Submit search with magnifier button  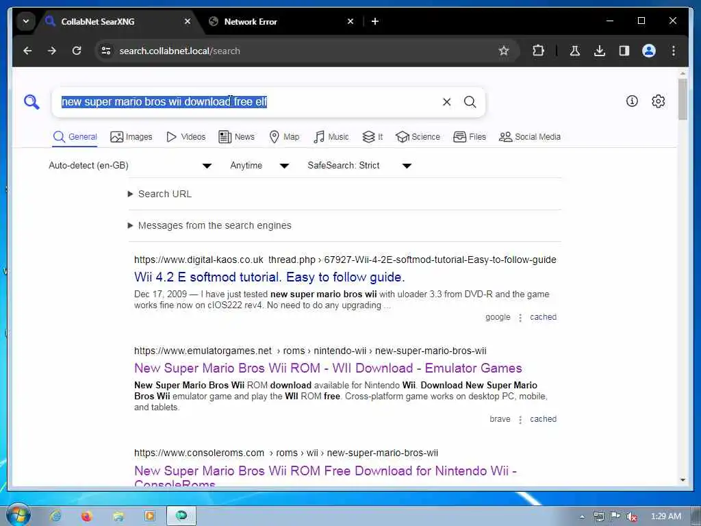click(x=470, y=102)
